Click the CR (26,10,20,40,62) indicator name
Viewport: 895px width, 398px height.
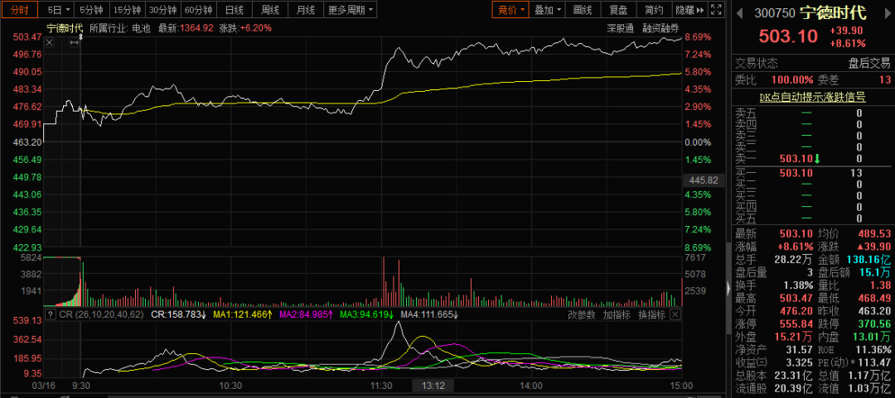(102, 314)
